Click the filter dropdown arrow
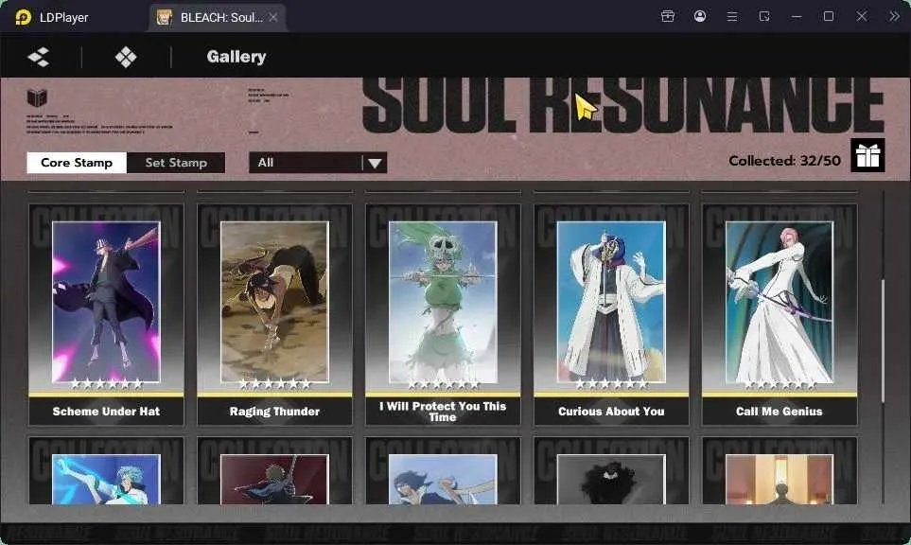The height and width of the screenshot is (545, 911). (x=375, y=164)
